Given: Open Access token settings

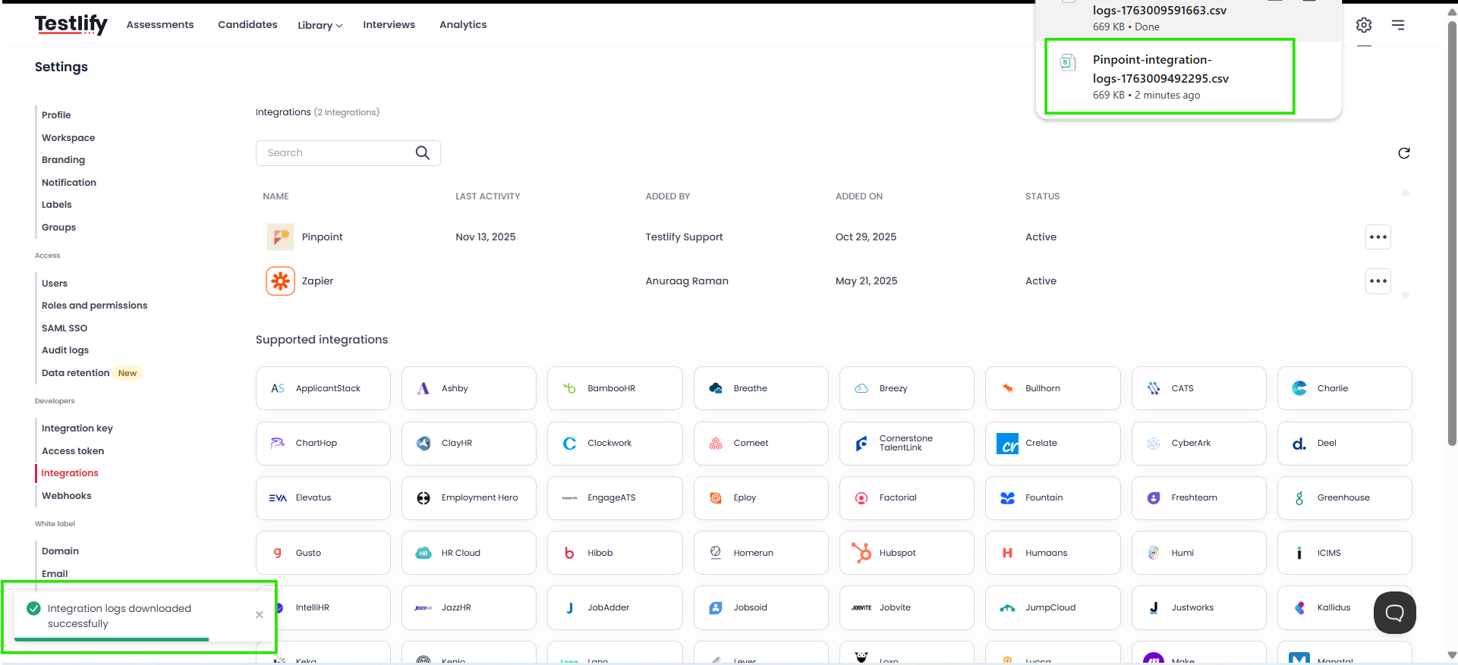Looking at the screenshot, I should (73, 451).
